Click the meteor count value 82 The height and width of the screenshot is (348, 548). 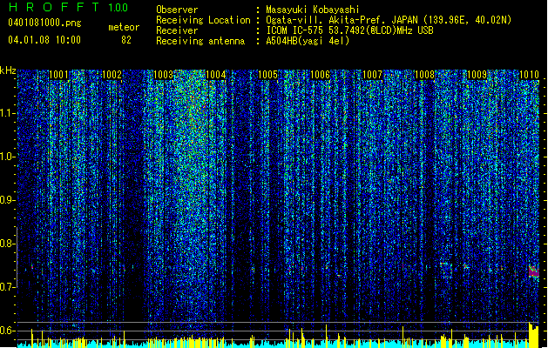[x=126, y=40]
